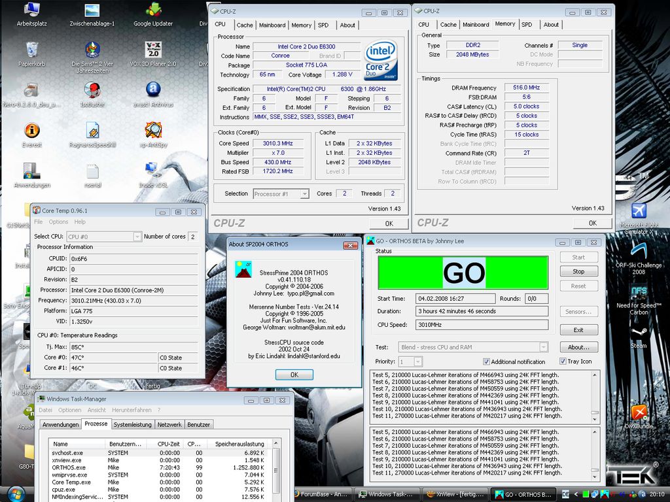Switch to ForumBase taskbar button
Viewport: 670px width, 502px height.
(323, 494)
